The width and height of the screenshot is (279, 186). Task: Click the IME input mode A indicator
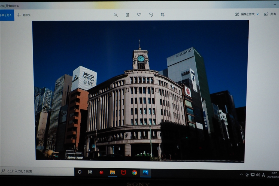coord(263,175)
